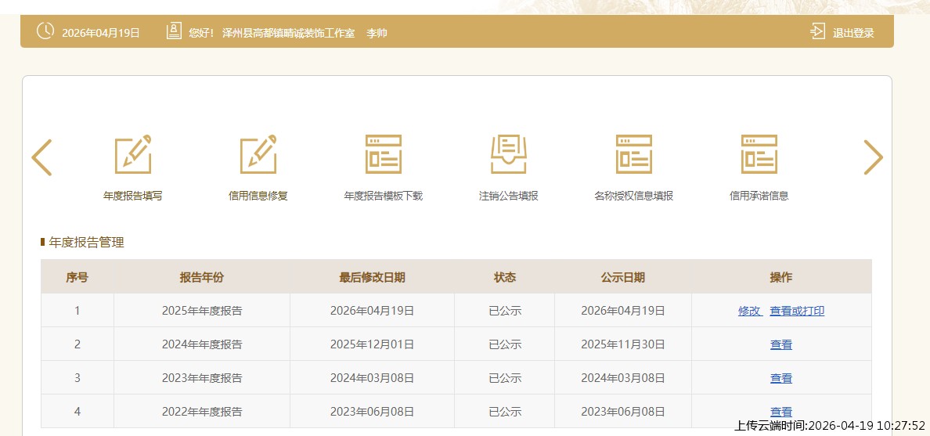This screenshot has height=436, width=930.
Task: Open the 信用信息修复 icon
Action: click(x=258, y=154)
